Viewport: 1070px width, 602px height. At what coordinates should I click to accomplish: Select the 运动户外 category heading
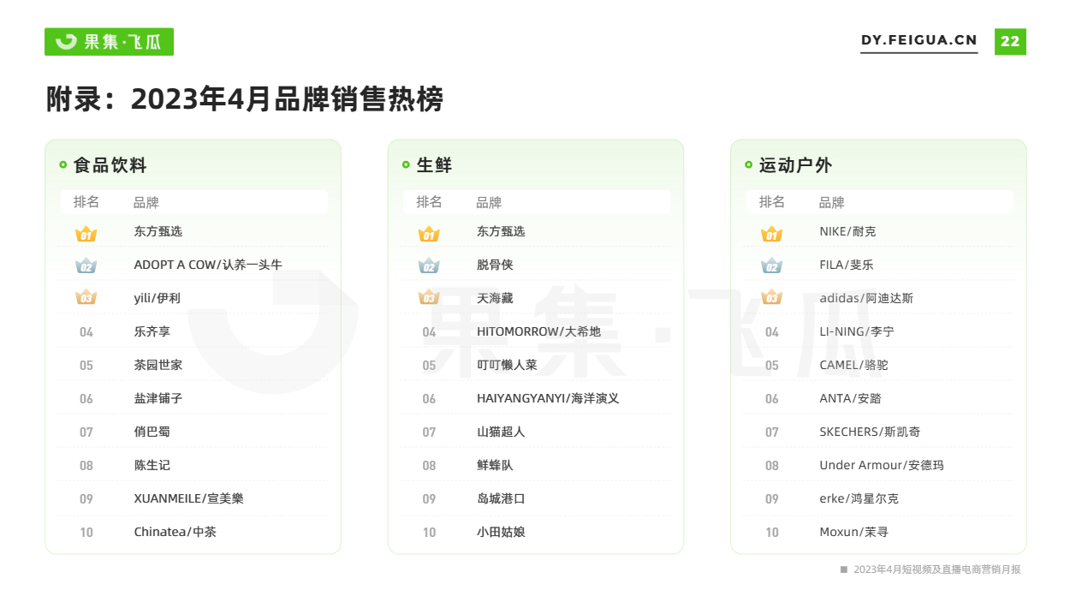click(796, 165)
